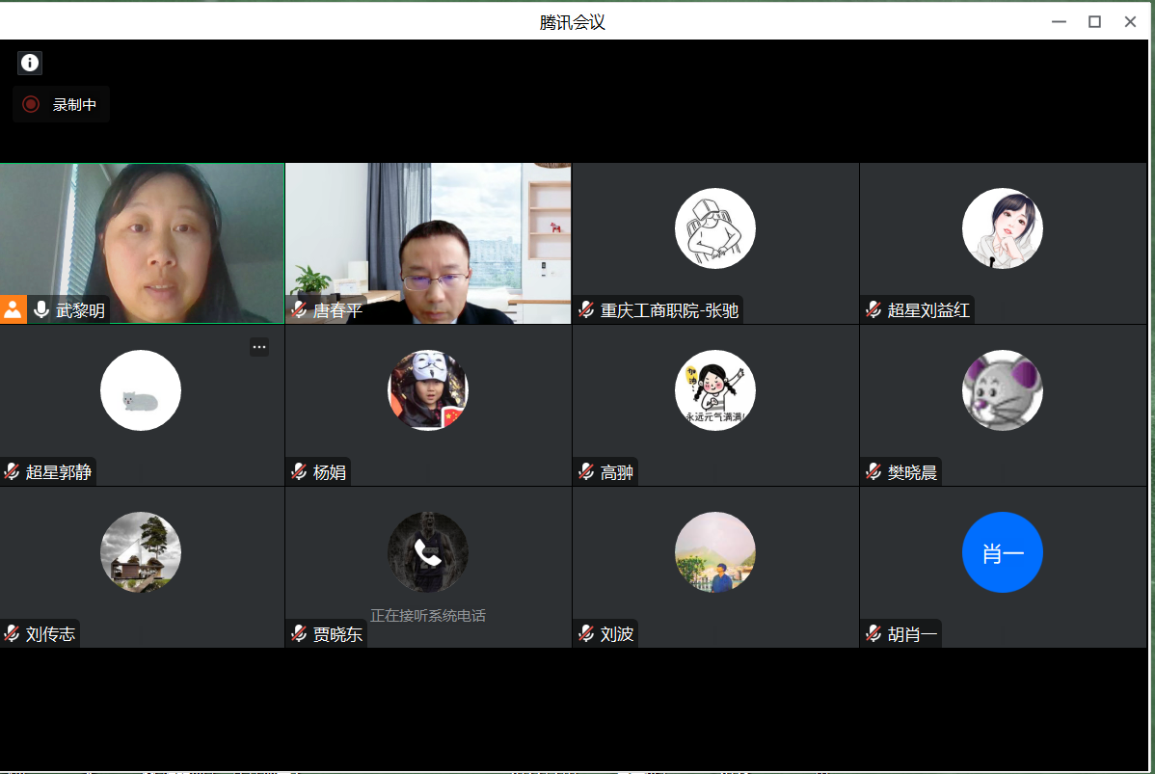
Task: Click the muted mic icon for 超星刘益红
Action: [873, 310]
